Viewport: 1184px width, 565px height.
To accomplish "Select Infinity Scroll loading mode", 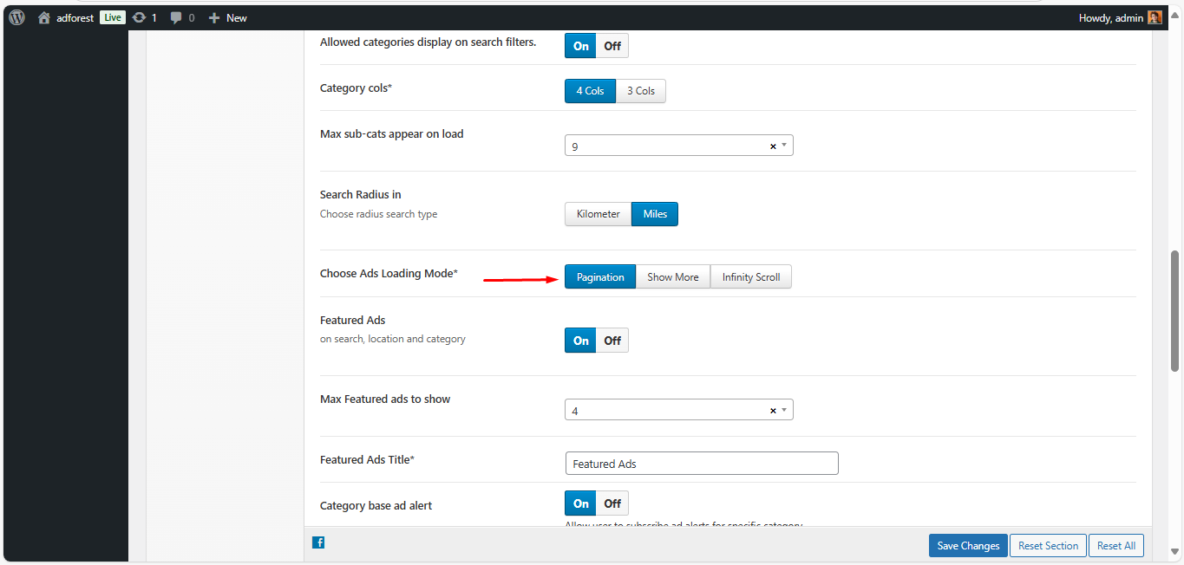I will [x=750, y=277].
